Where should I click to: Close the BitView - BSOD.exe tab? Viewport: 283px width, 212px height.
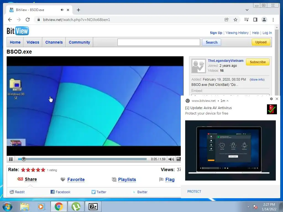click(x=68, y=10)
